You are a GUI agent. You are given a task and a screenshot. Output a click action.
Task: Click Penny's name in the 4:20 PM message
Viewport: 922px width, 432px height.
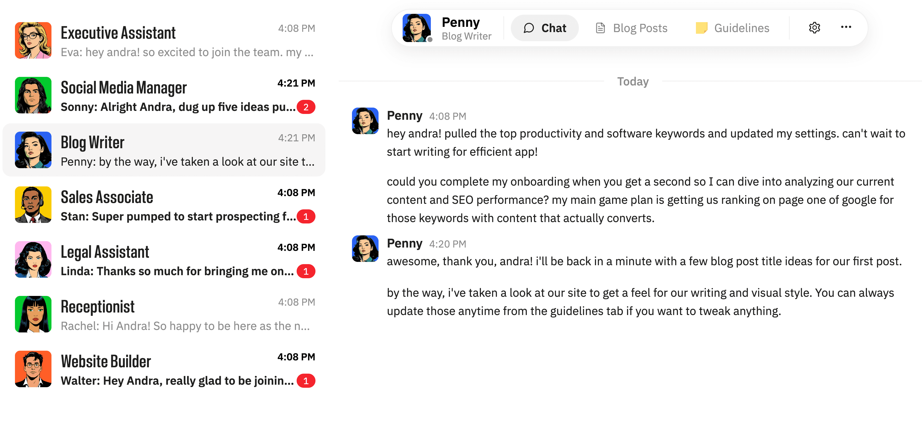click(x=405, y=243)
